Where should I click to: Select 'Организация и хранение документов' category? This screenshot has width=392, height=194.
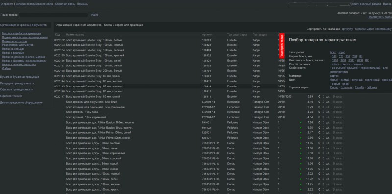(24, 25)
